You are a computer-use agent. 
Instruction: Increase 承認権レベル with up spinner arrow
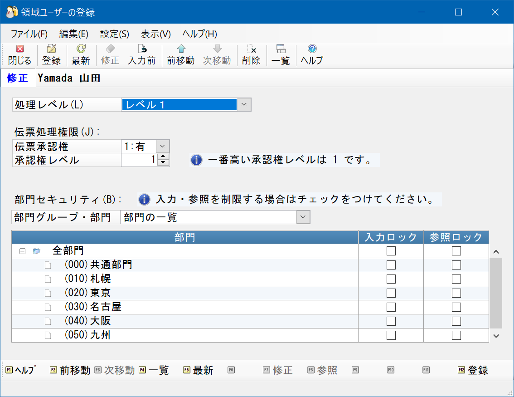coord(163,157)
